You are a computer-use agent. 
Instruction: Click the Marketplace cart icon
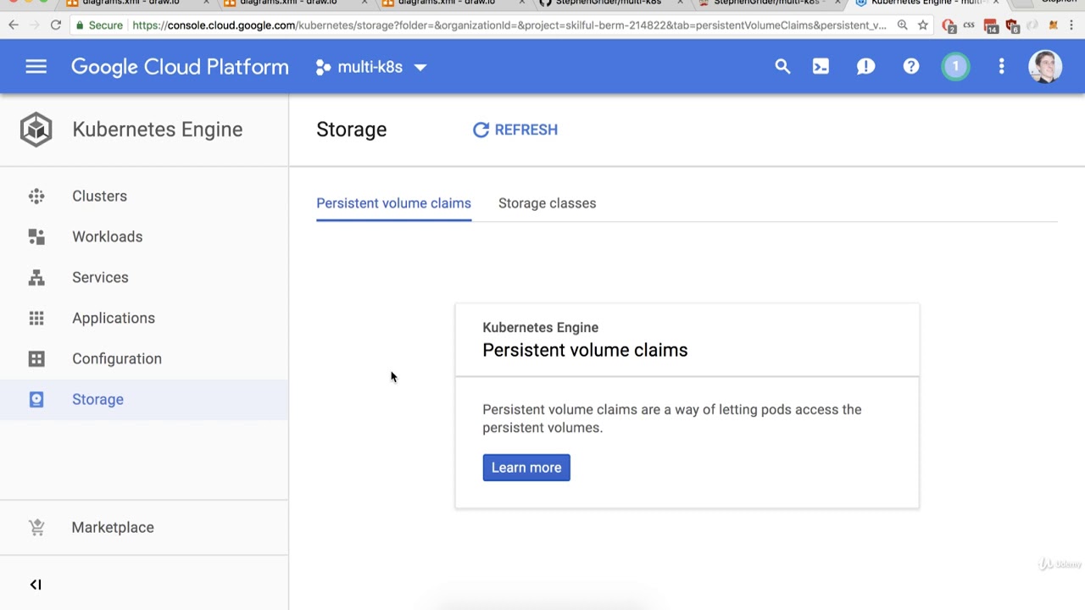[x=36, y=527]
